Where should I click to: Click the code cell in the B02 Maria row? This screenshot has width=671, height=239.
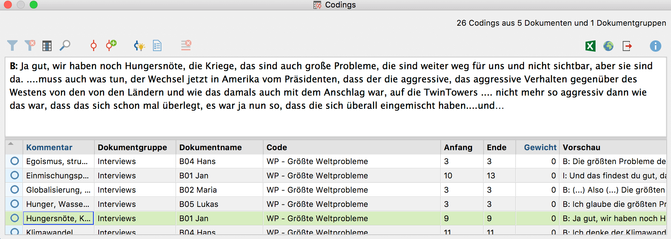[352, 190]
